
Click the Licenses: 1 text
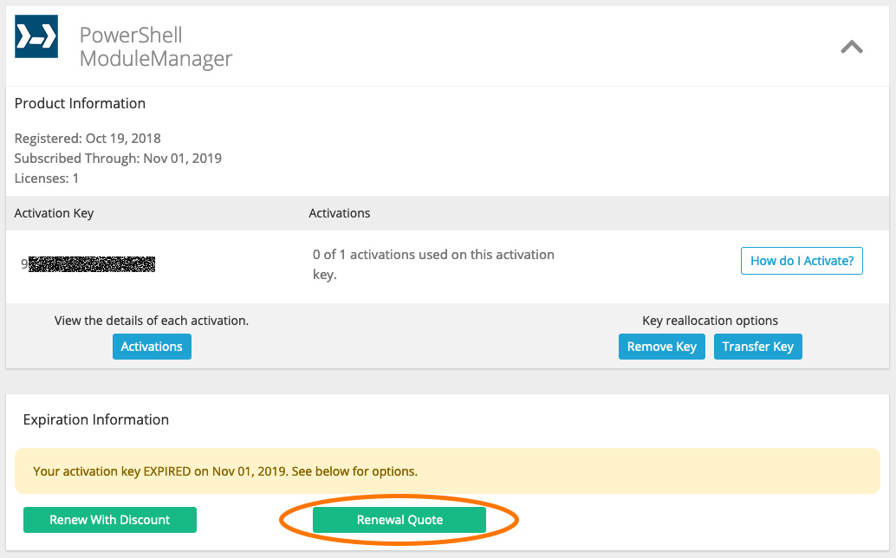pos(46,178)
